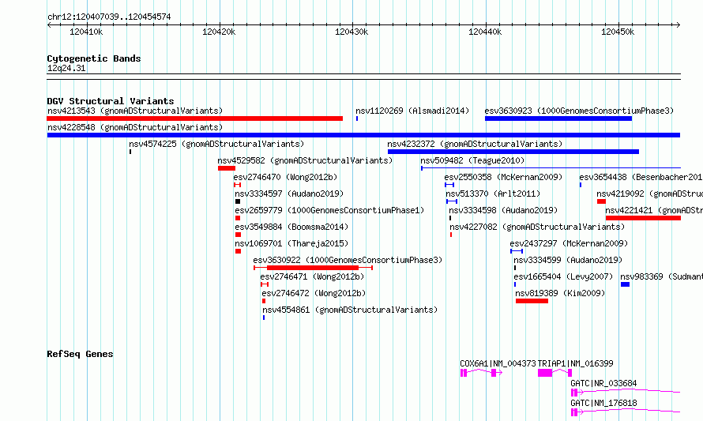Click the chr12:120407039..120454574 coordinates text

(109, 17)
